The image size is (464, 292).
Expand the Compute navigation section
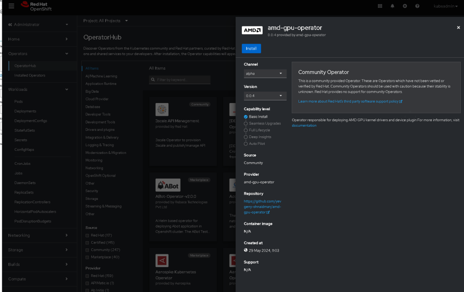(39, 279)
